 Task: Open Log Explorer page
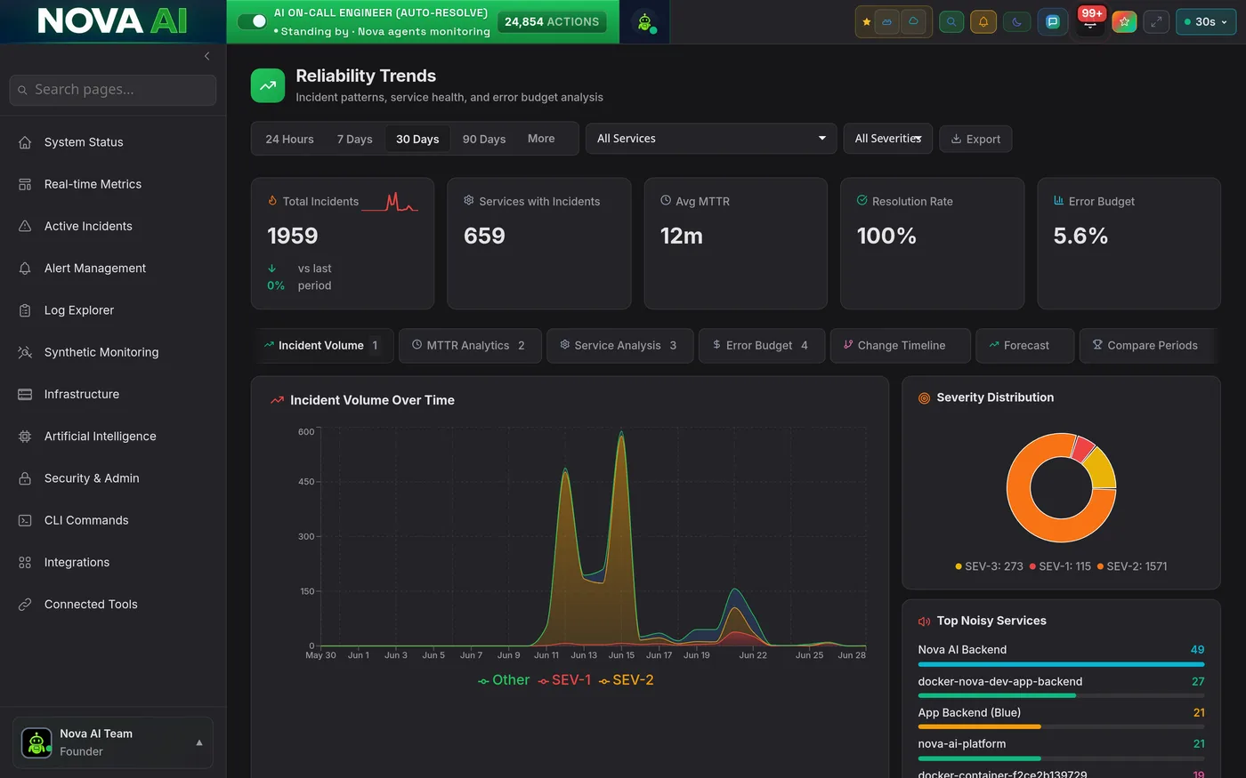(x=113, y=310)
